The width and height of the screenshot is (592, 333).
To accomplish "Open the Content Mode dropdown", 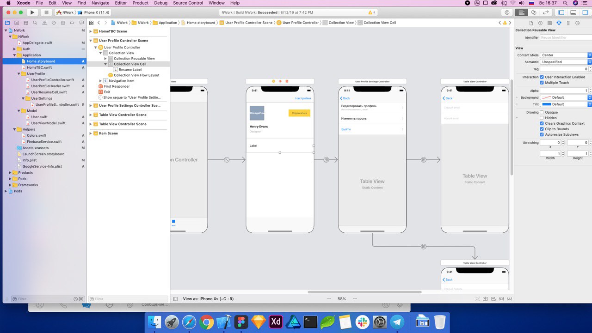I will [x=566, y=55].
